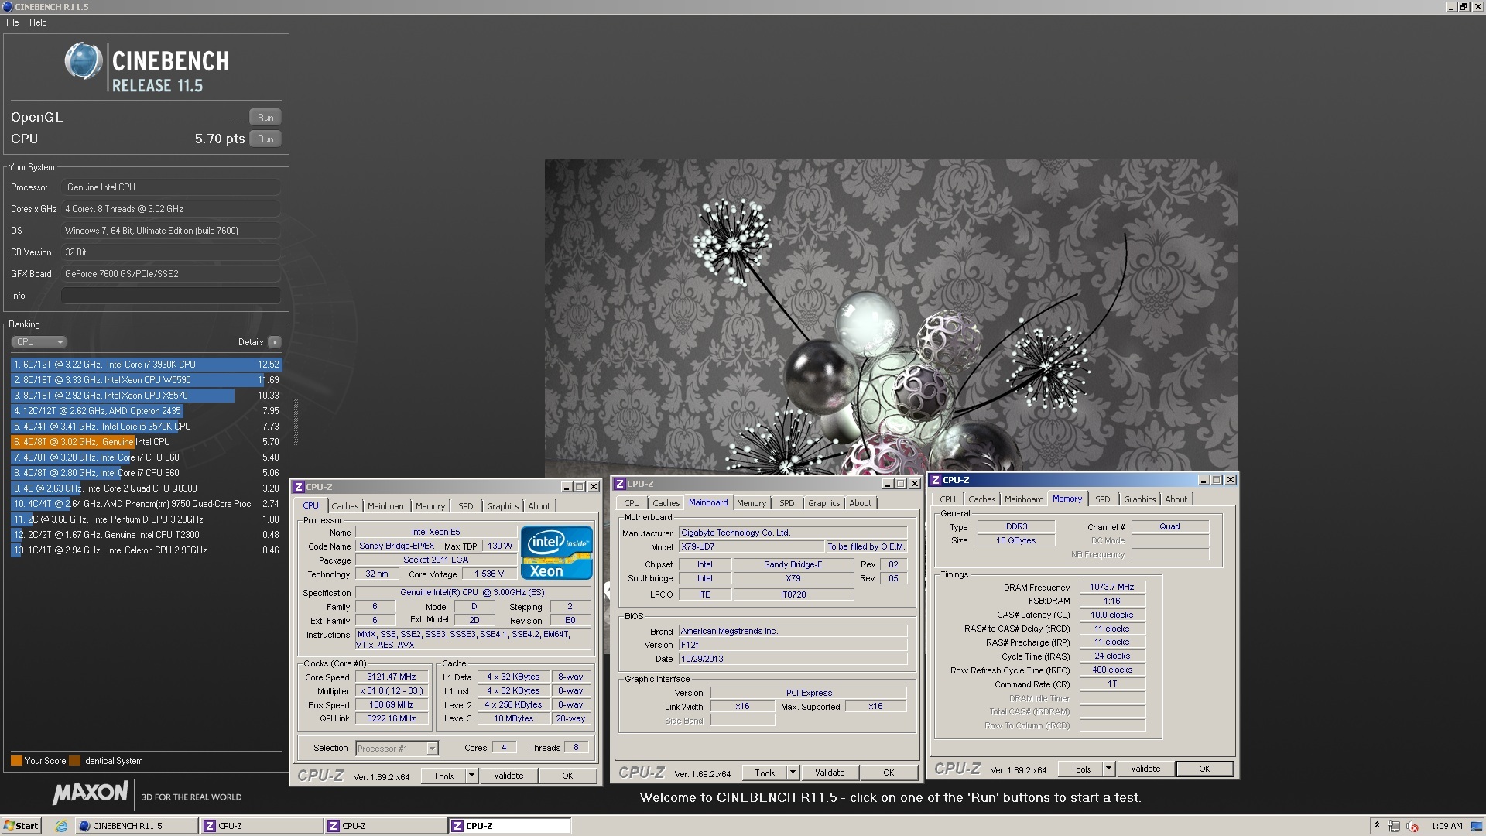Expand Tools dropdown arrow in Mainboard window
Image resolution: width=1486 pixels, height=836 pixels.
(792, 773)
